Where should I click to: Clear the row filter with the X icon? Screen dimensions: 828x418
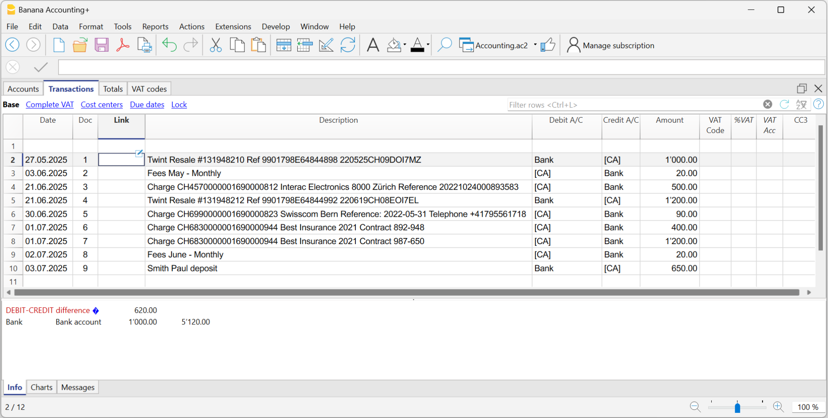(768, 104)
